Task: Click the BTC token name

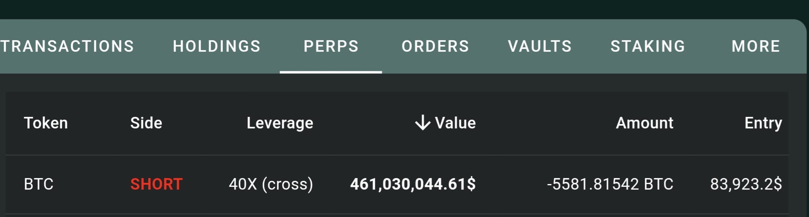Action: [39, 184]
